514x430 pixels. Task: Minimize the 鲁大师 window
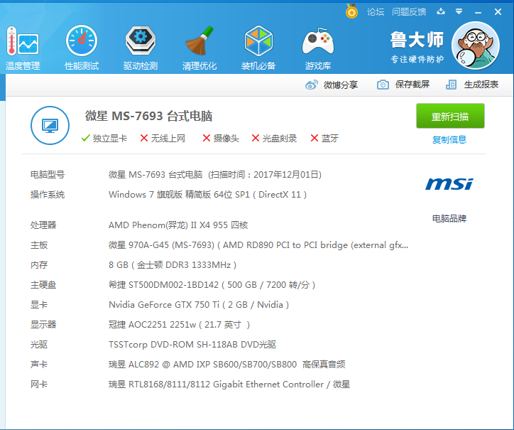pyautogui.click(x=479, y=12)
